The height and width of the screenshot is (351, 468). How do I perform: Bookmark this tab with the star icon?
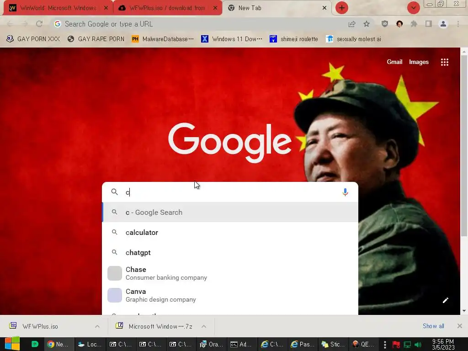(367, 24)
